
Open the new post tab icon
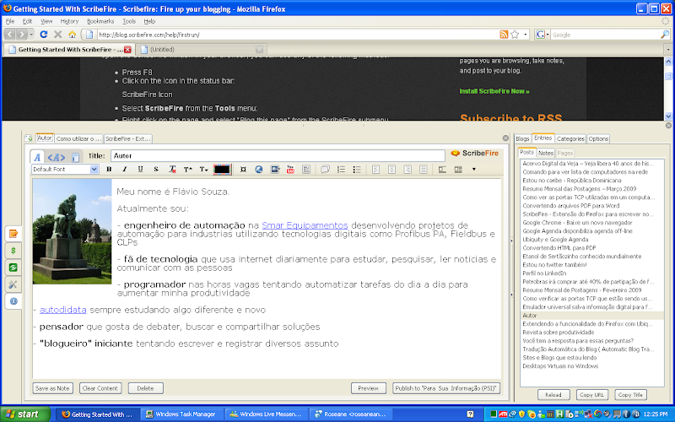[29, 138]
